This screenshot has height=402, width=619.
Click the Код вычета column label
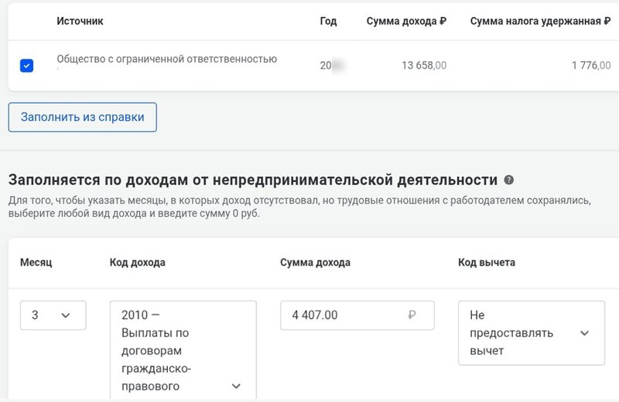pos(487,263)
